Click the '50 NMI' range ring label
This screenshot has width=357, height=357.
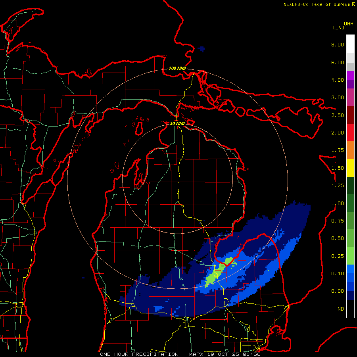177,123
